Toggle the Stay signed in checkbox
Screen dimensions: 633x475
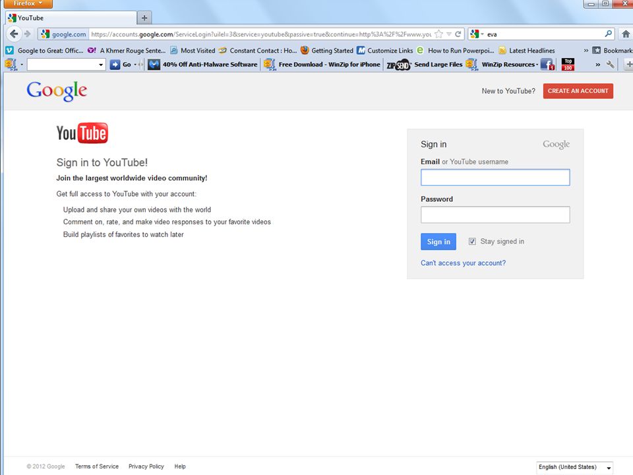point(472,241)
